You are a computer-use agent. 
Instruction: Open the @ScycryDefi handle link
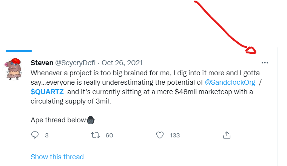77,62
